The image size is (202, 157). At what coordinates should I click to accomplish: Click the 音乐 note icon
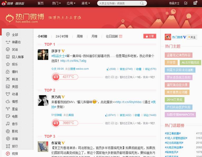point(8,124)
